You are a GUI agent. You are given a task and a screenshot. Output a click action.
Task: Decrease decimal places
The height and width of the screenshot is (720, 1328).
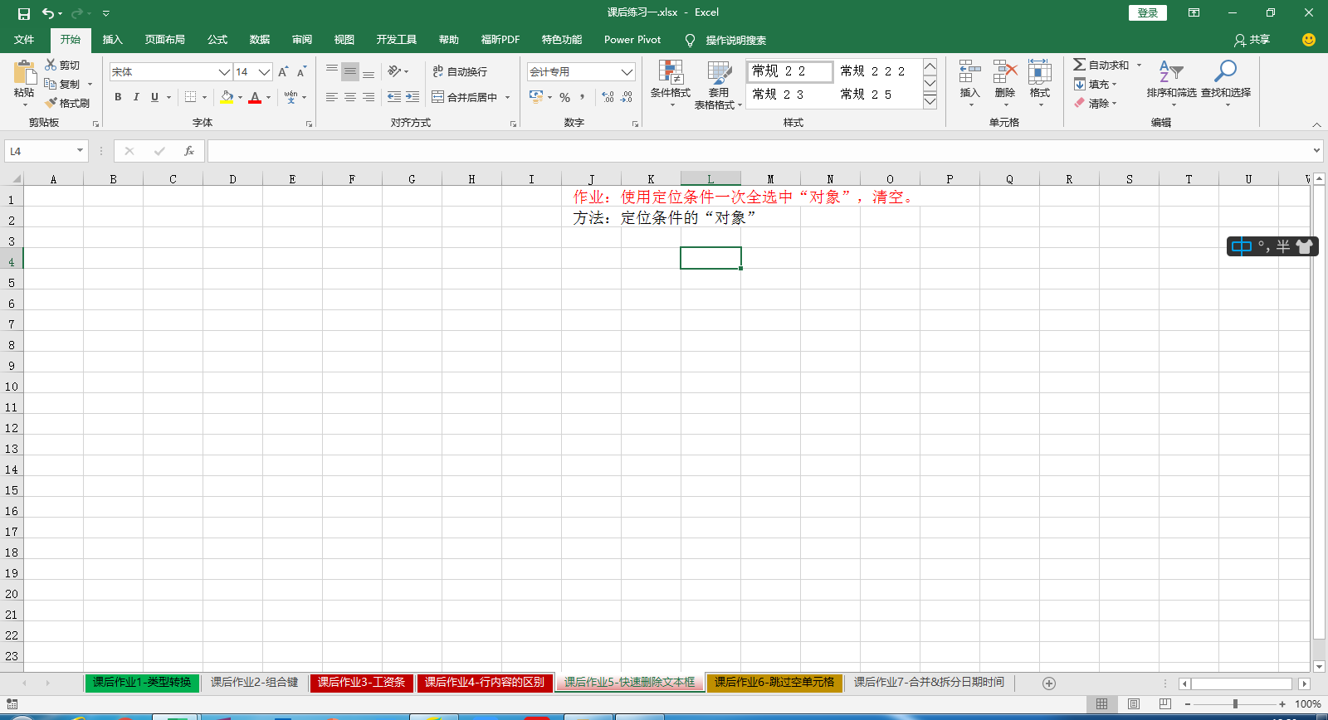[x=627, y=97]
